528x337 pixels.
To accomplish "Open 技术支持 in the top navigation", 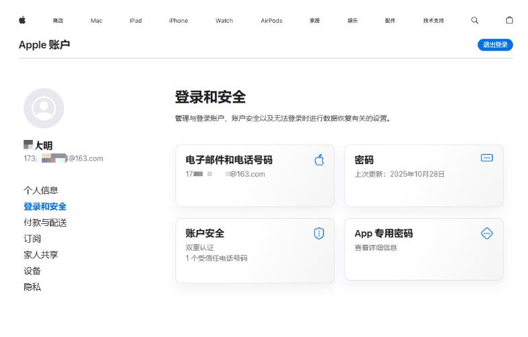I will 433,21.
